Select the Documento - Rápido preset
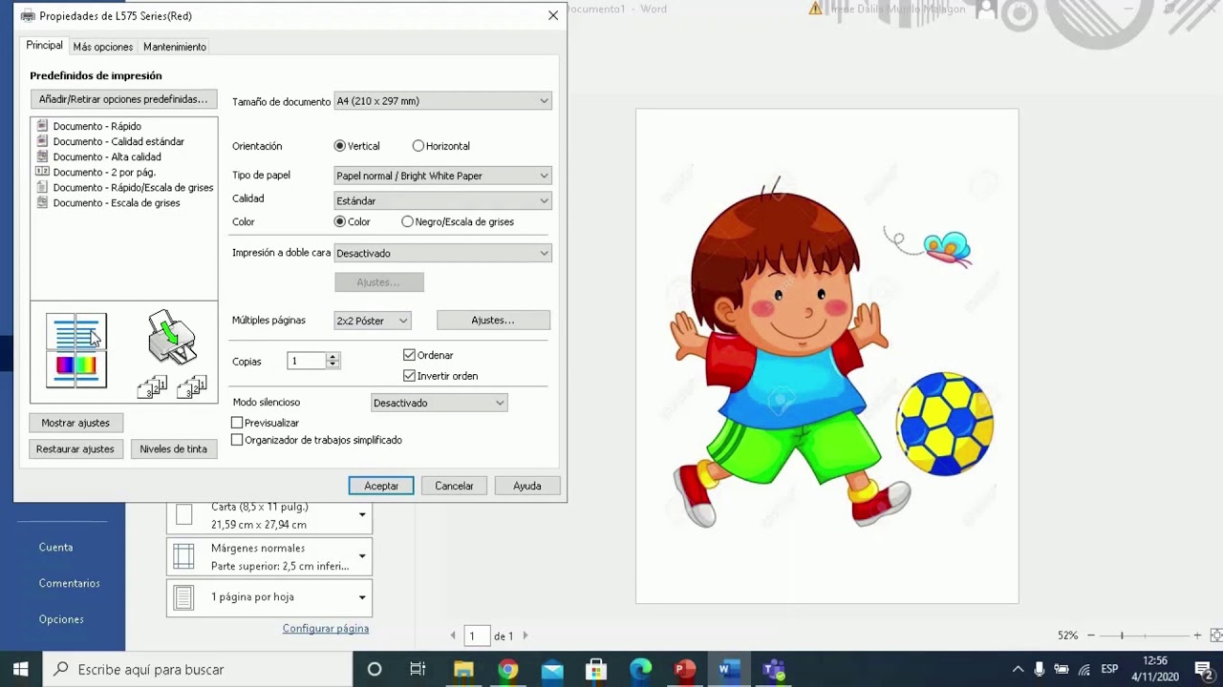This screenshot has height=687, width=1223. click(97, 126)
